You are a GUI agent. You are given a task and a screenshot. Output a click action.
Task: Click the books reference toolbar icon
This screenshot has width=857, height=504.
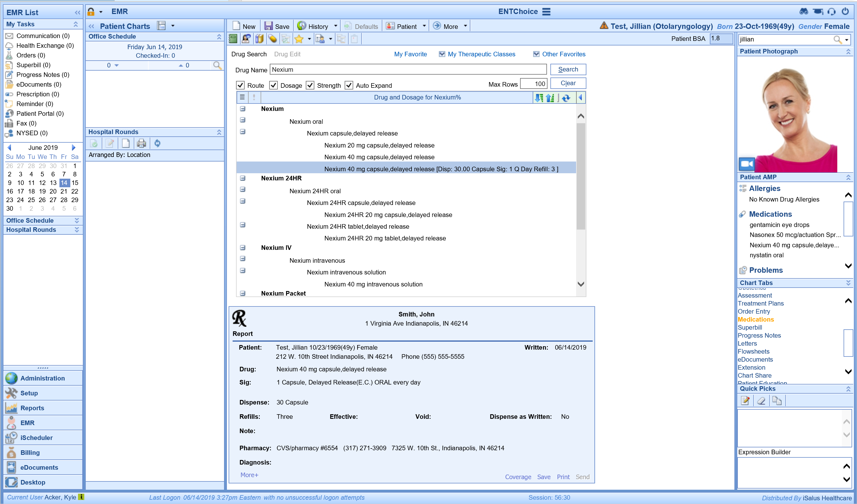coord(259,39)
